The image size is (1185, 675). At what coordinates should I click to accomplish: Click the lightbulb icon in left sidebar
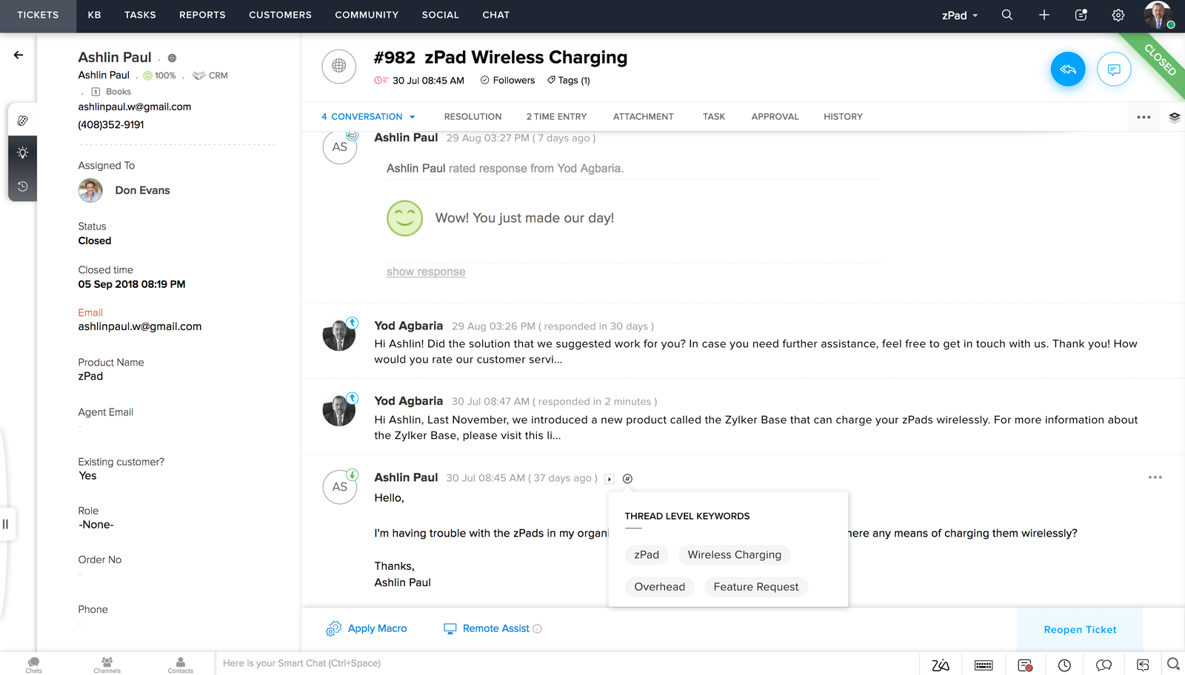(23, 152)
